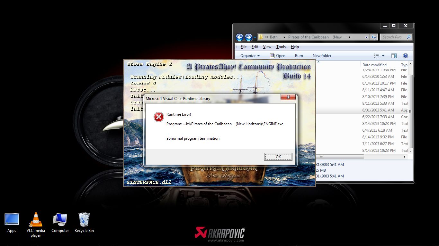Click the horizontal scrollbar right arrow
The height and width of the screenshot is (246, 439).
coord(405,157)
